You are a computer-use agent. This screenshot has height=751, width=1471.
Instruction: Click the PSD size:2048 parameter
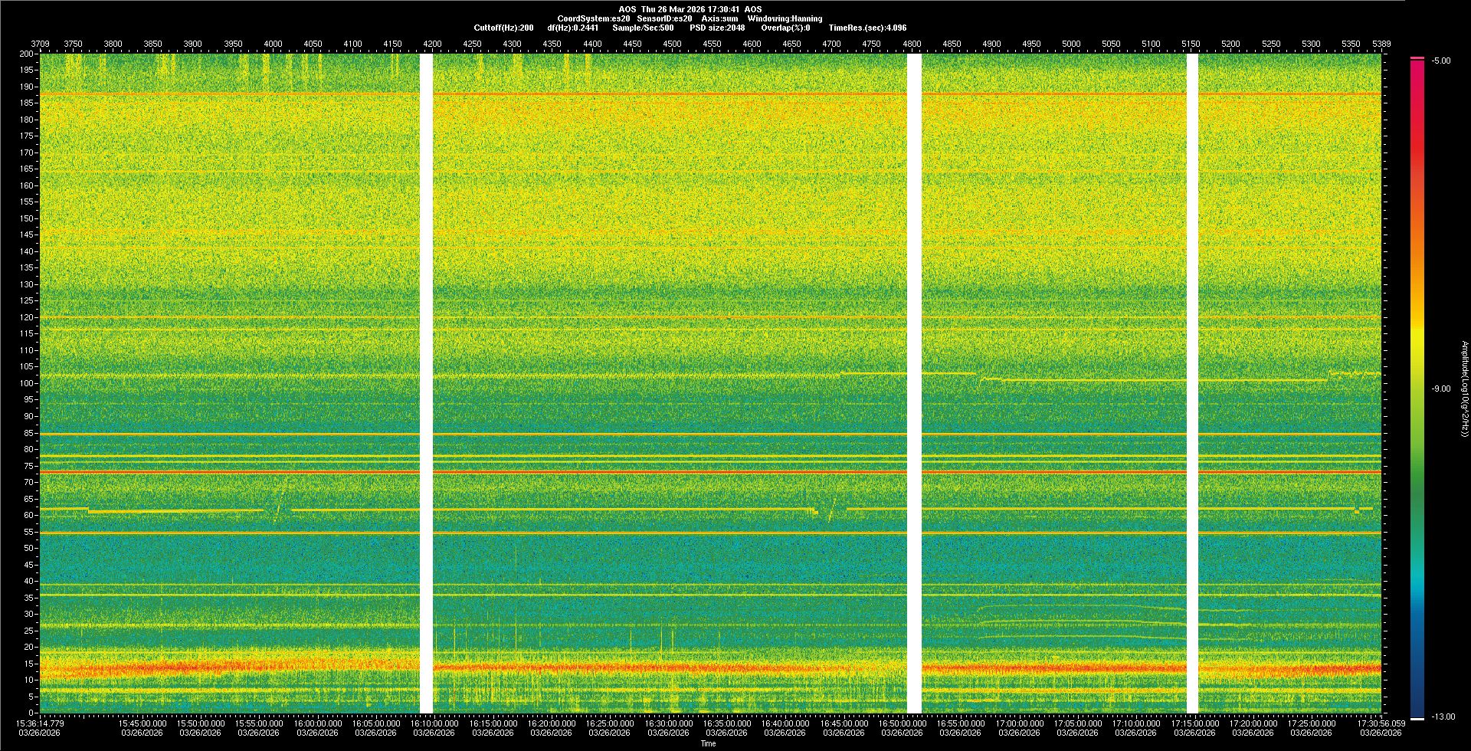click(x=717, y=28)
